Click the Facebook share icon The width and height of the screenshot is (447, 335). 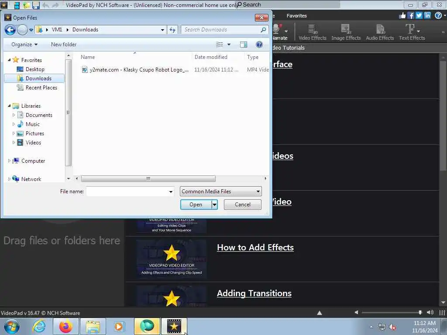click(x=410, y=15)
